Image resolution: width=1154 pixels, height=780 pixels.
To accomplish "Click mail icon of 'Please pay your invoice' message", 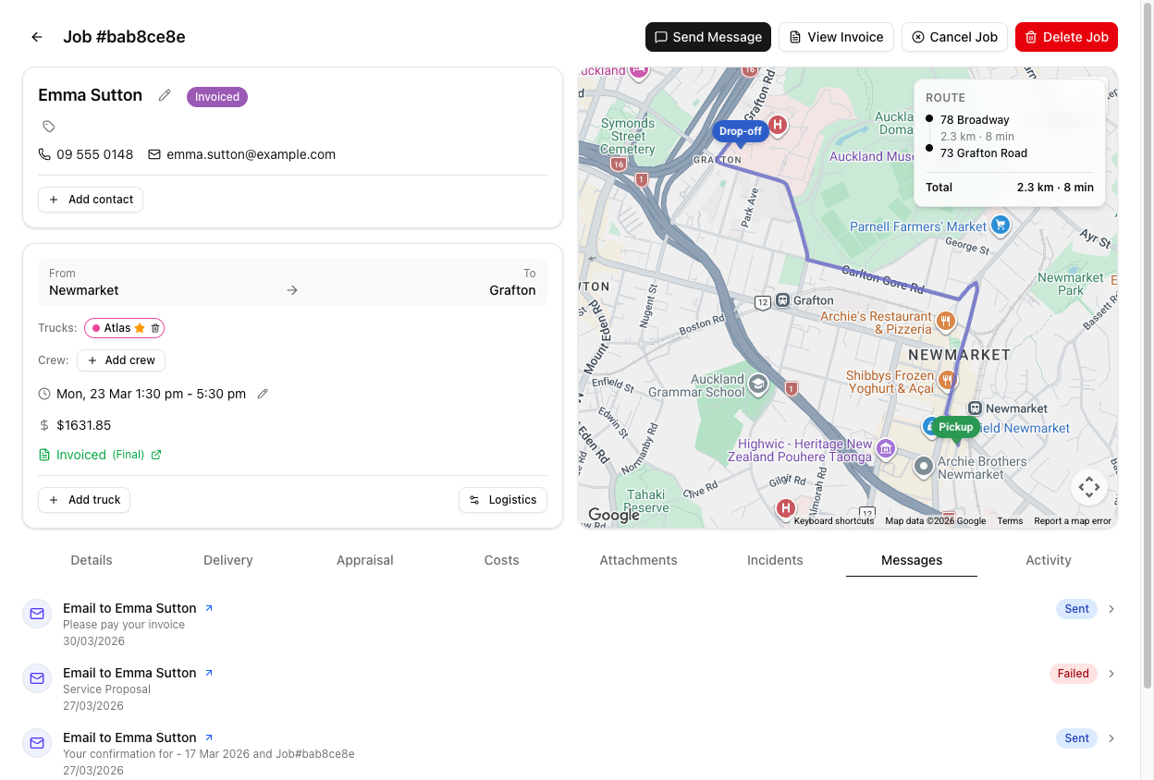I will point(37,614).
